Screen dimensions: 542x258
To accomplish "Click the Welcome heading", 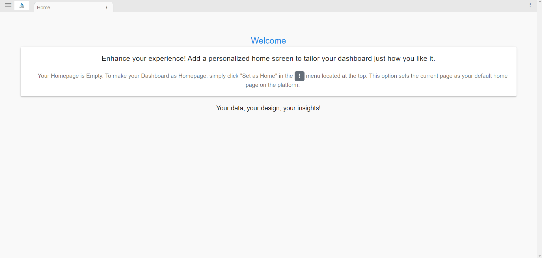I will click(268, 41).
